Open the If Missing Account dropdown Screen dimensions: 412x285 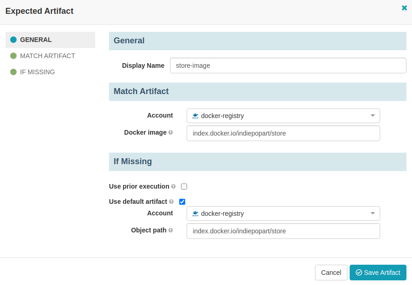283,214
